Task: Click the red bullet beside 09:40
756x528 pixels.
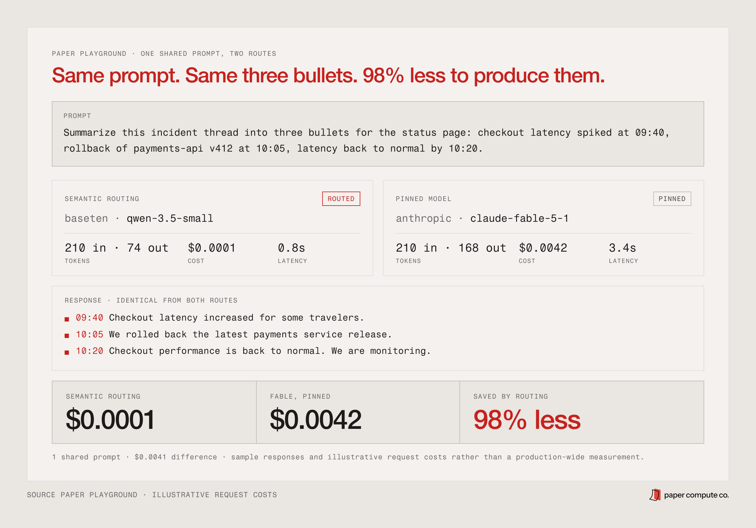Action: point(67,319)
